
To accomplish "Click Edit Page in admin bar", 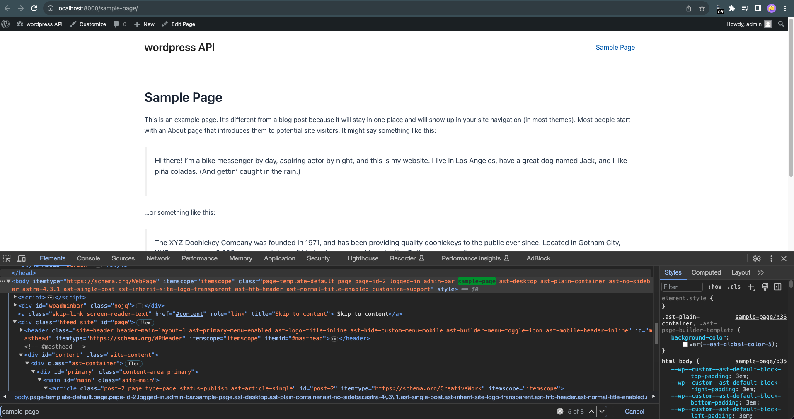I will pyautogui.click(x=179, y=24).
